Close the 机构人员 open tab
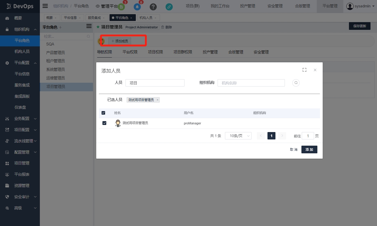Screen dimensions: 377x226 point(155,18)
